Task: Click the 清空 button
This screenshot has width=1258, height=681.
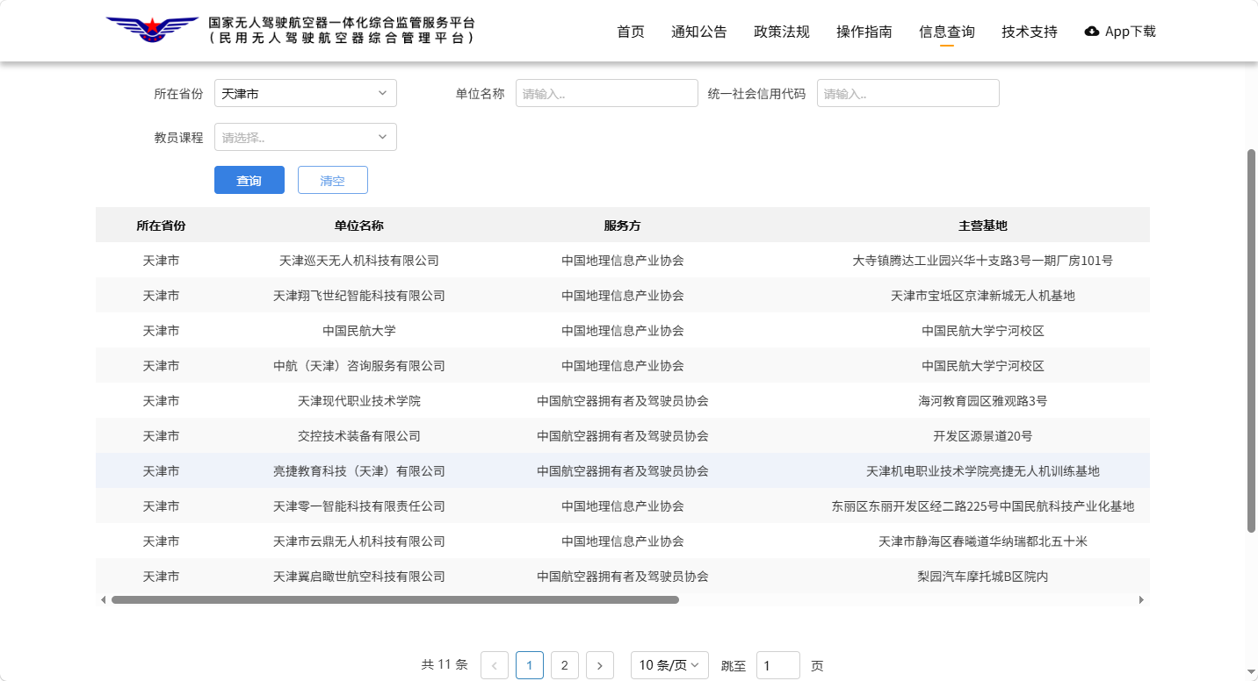Action: 333,180
